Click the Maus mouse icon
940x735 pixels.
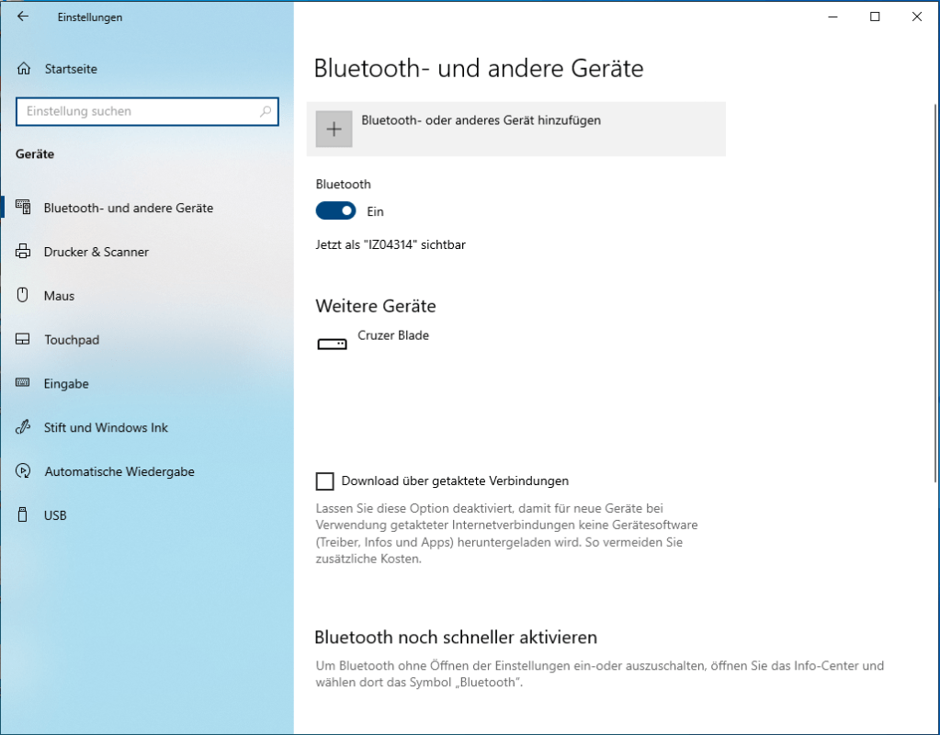pyautogui.click(x=24, y=296)
